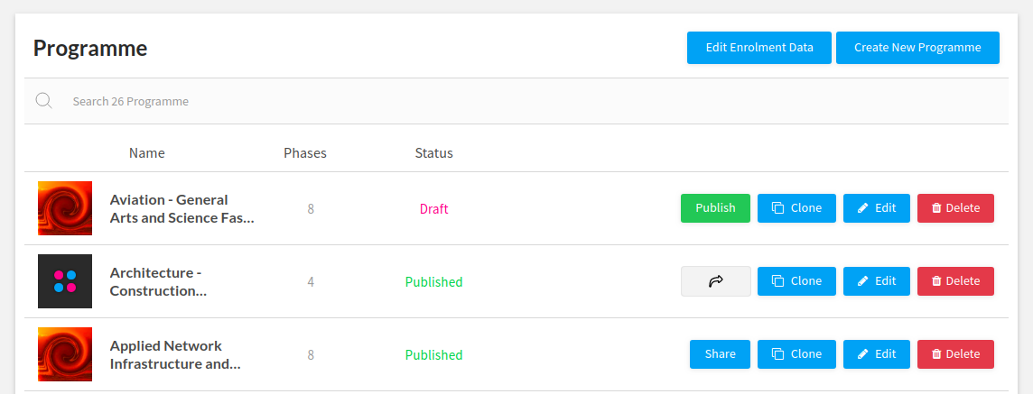Edit the Applied Network Infrastructure programme
1033x394 pixels.
pyautogui.click(x=876, y=354)
